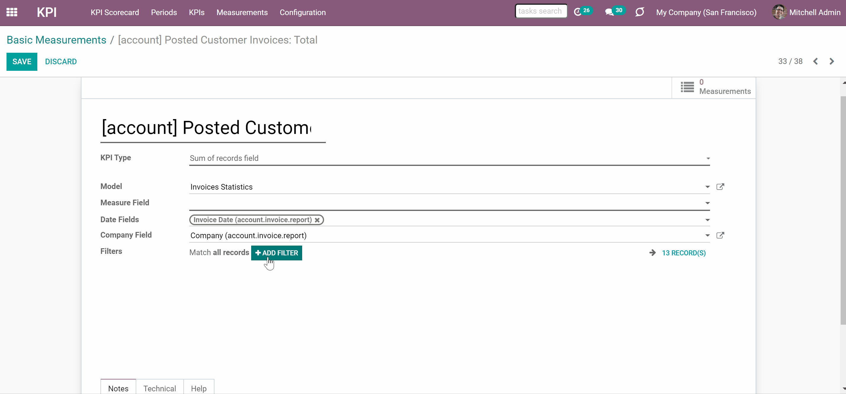Expand the Model dropdown arrow
846x394 pixels.
707,187
